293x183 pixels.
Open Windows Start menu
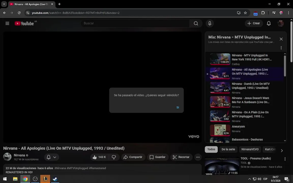[x=5, y=179]
